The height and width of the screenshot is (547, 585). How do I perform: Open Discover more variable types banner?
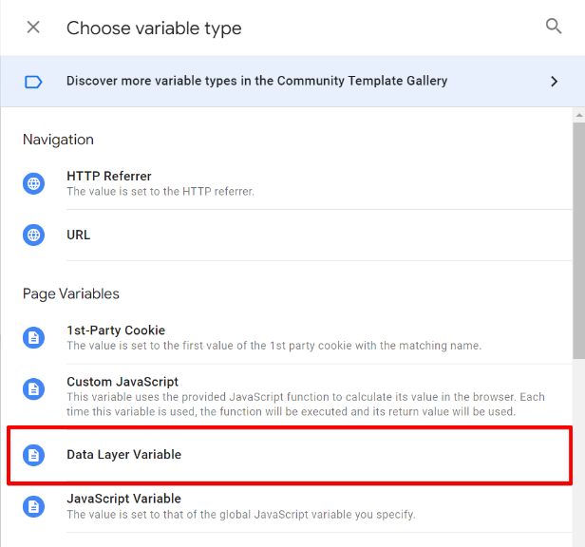pyautogui.click(x=256, y=82)
